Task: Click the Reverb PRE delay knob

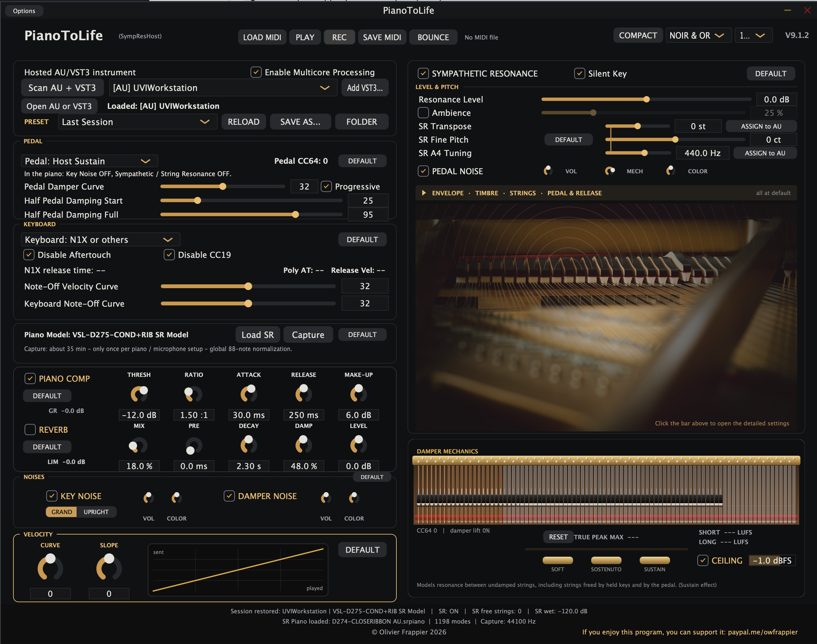Action: (x=193, y=445)
